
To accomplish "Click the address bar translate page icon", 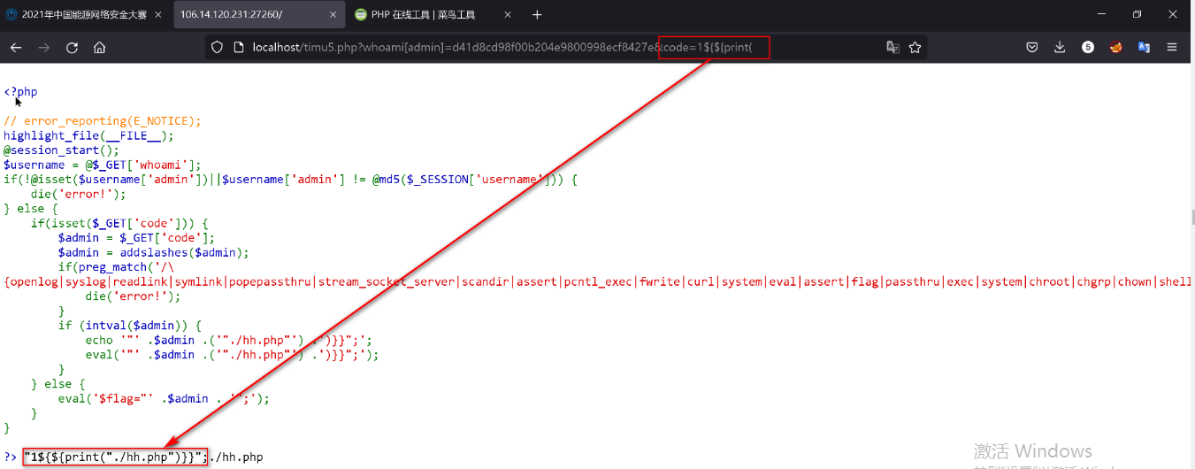I will point(893,48).
